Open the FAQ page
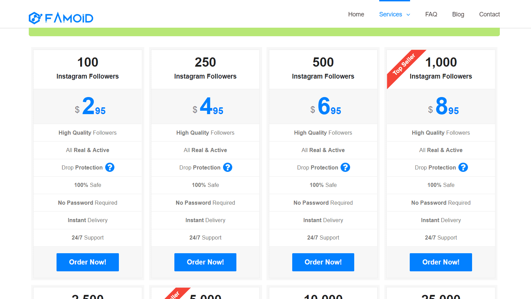The height and width of the screenshot is (299, 531). [x=431, y=14]
